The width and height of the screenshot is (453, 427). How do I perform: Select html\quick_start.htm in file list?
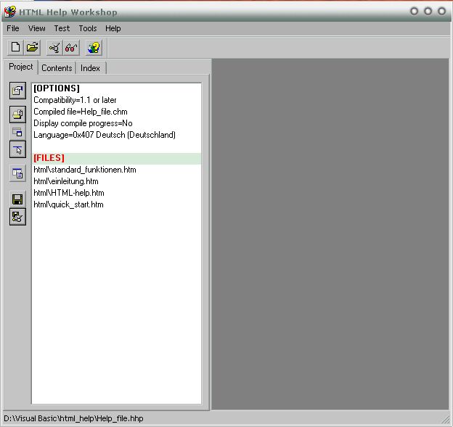point(68,204)
